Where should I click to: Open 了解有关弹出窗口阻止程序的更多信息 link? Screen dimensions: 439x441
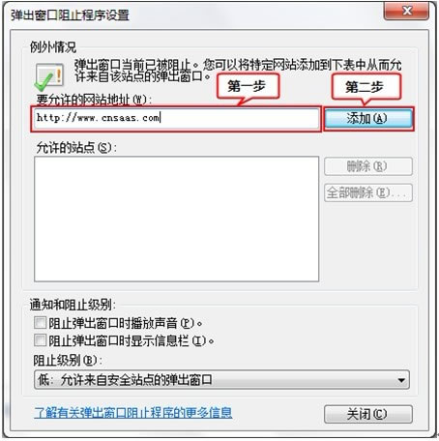133,412
